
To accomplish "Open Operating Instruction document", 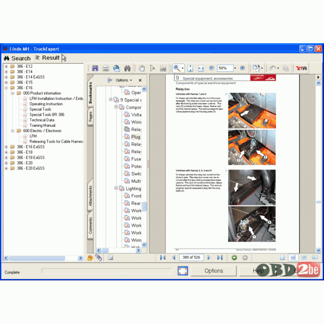I will point(46,104).
